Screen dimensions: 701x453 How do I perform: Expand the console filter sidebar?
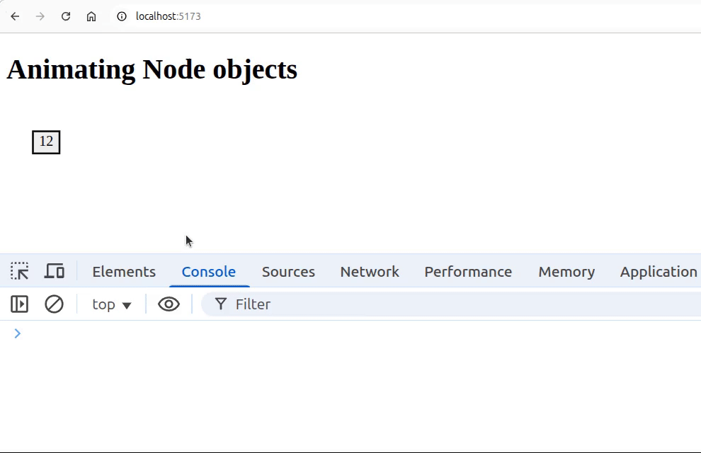coord(19,304)
